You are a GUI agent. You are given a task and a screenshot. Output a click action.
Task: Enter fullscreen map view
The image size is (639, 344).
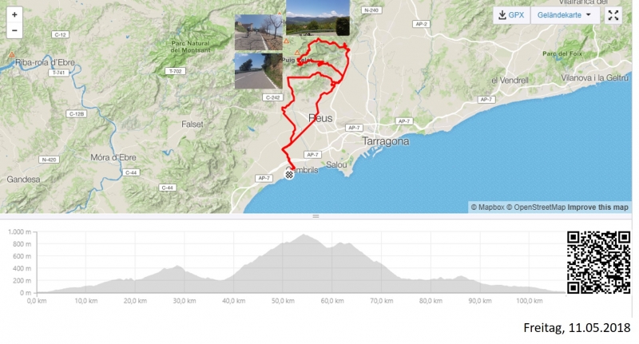[613, 15]
